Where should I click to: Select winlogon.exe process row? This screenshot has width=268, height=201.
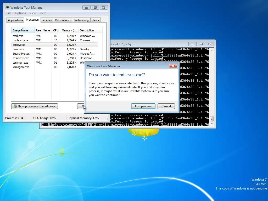tap(48, 67)
